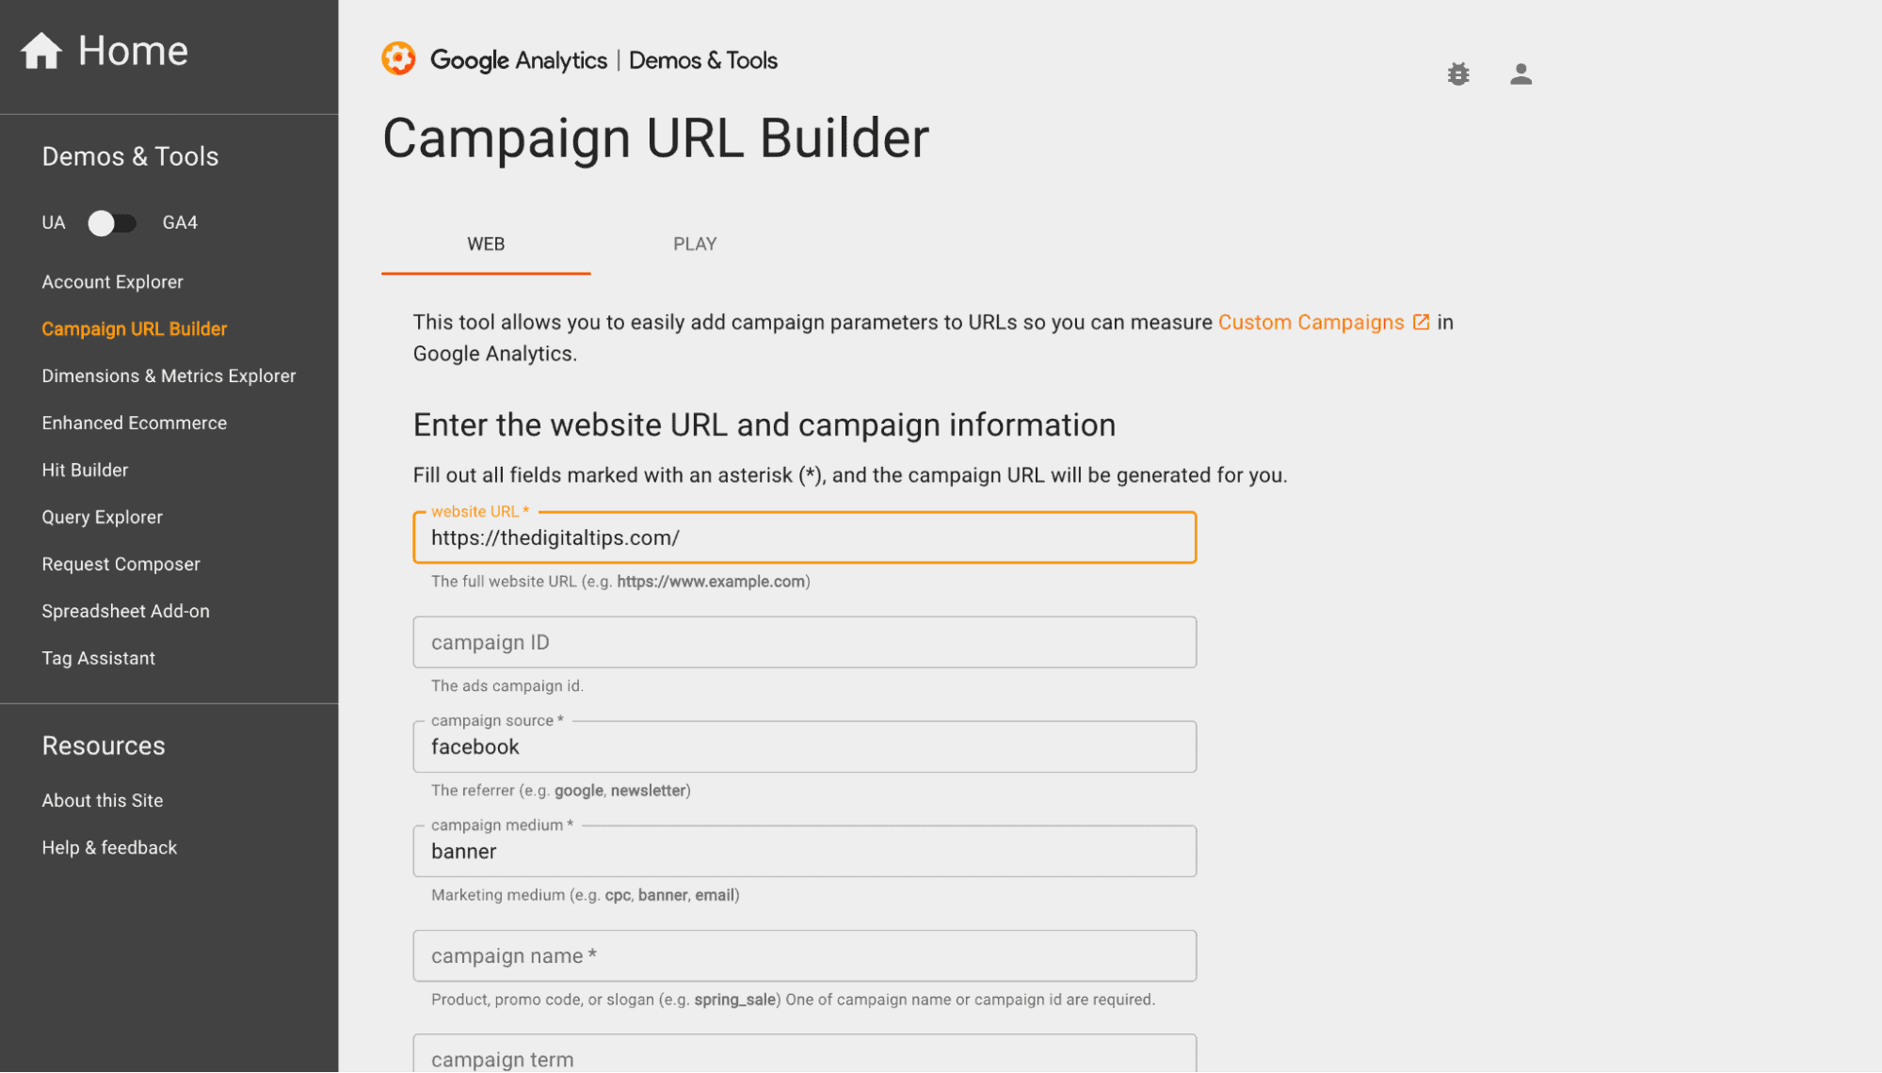
Task: Switch to the WEB tab
Action: pyautogui.click(x=486, y=245)
